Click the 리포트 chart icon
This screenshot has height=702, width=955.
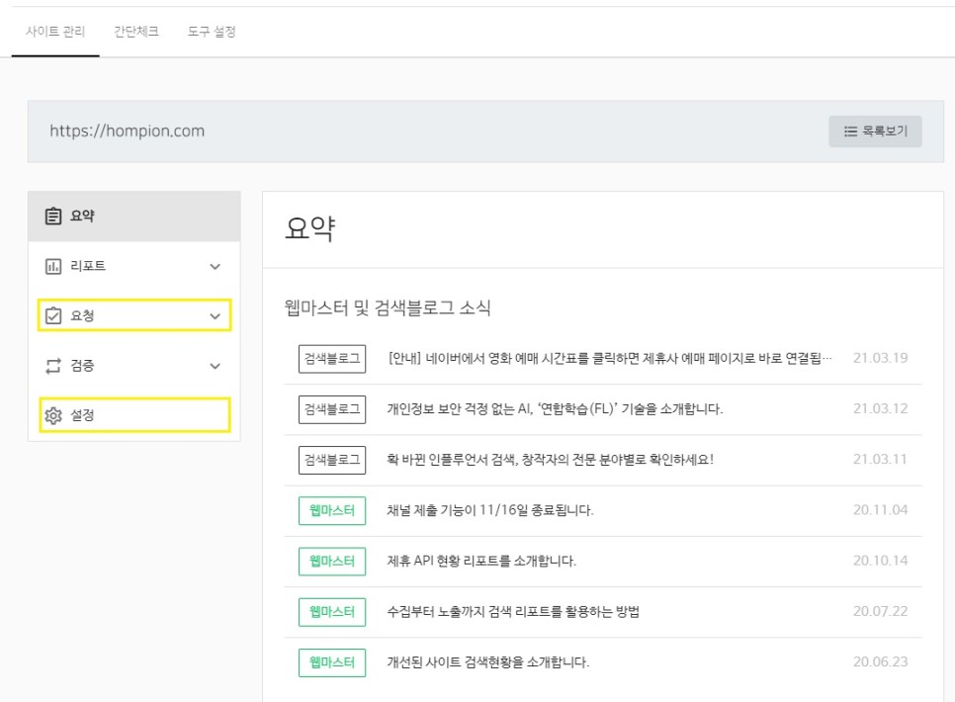(53, 266)
